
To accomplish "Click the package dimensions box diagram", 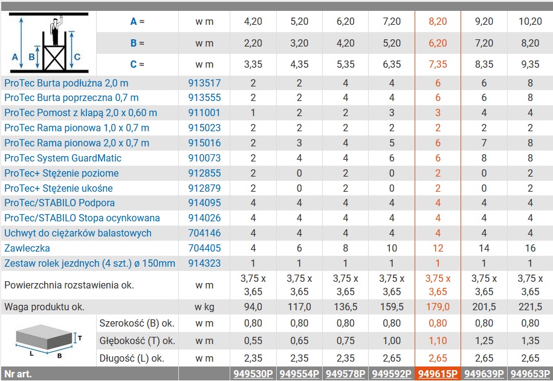I will coord(49,340).
